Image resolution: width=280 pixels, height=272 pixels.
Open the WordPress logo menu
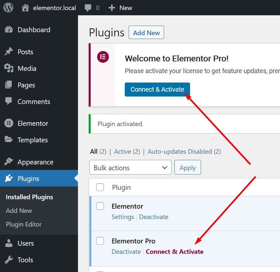pos(8,8)
